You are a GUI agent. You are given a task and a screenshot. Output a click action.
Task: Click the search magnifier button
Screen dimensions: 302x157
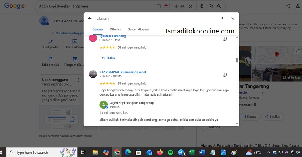(219, 6)
